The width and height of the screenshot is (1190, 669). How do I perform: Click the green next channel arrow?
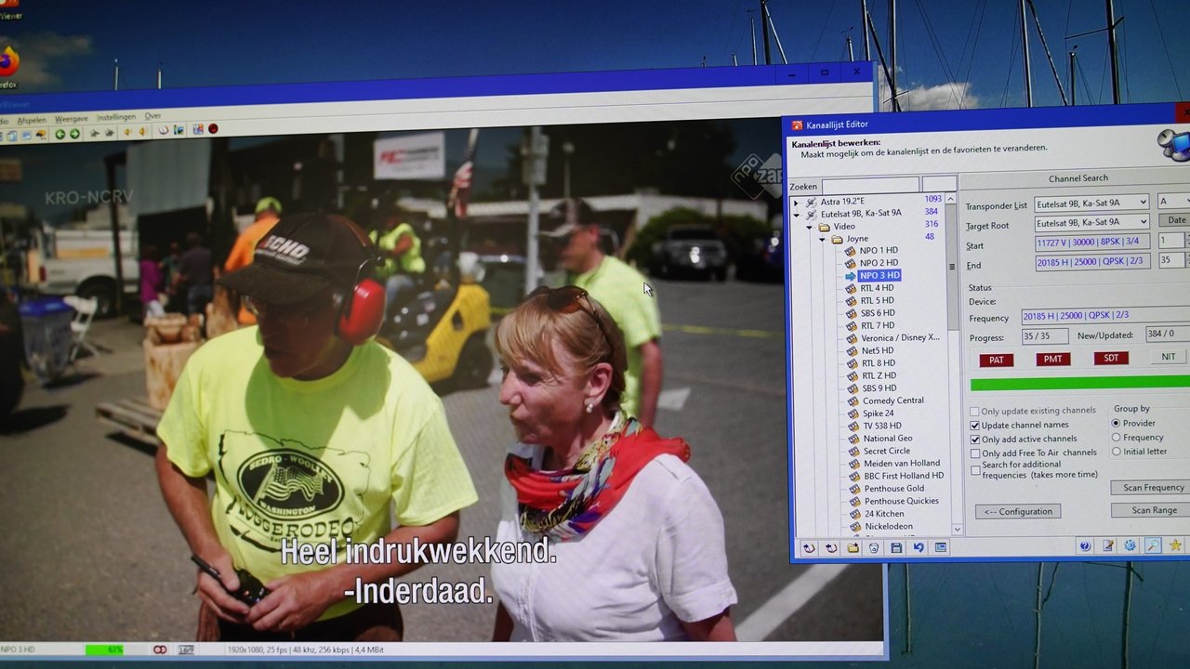(74, 135)
